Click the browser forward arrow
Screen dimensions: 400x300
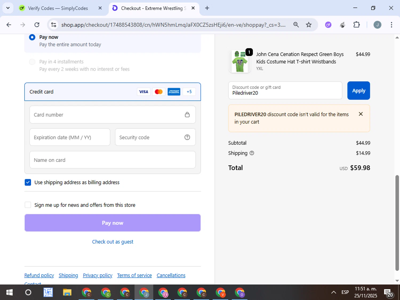(23, 25)
